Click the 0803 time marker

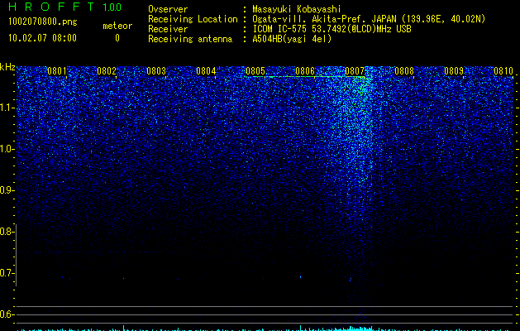coord(156,71)
